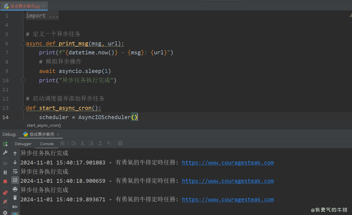The image size is (352, 215).
Task: Open the couragesteak.com link
Action: pos(228,162)
